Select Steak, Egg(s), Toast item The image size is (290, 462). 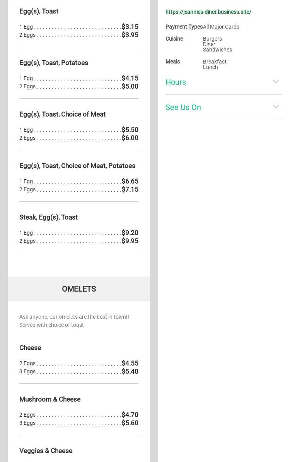pyautogui.click(x=48, y=217)
